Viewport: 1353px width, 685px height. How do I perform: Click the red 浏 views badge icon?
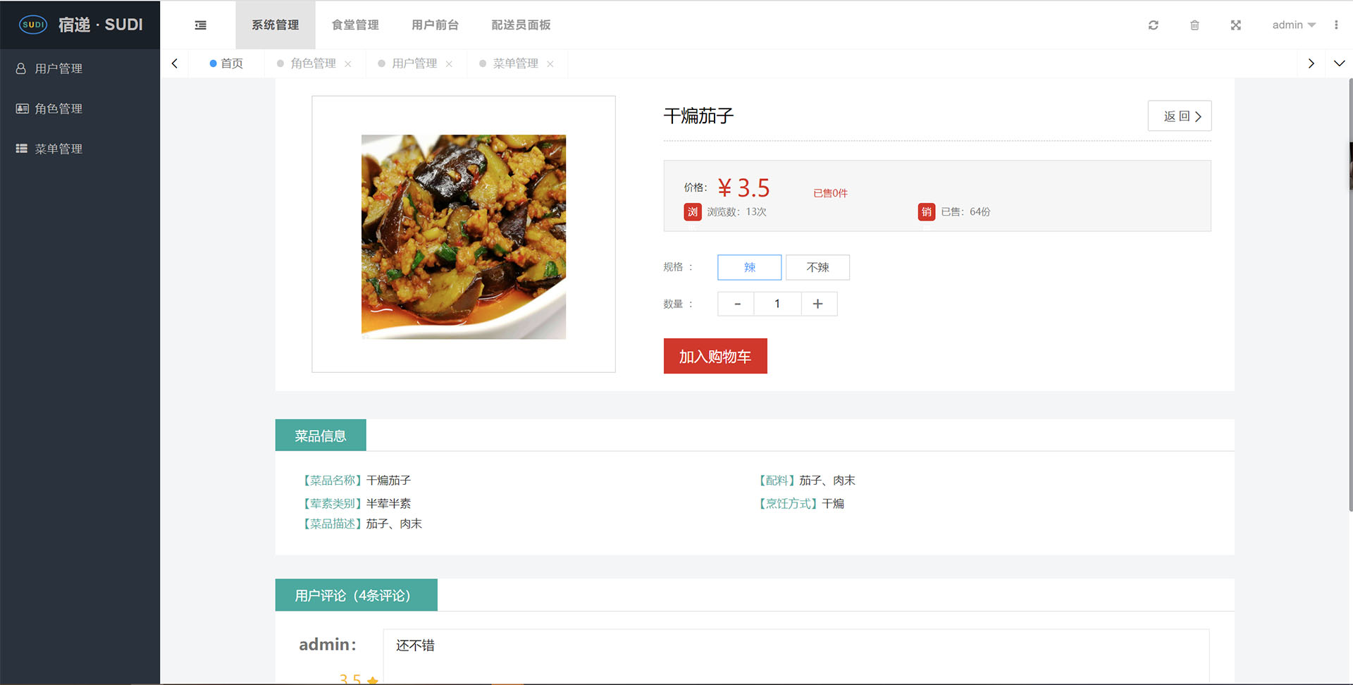693,211
